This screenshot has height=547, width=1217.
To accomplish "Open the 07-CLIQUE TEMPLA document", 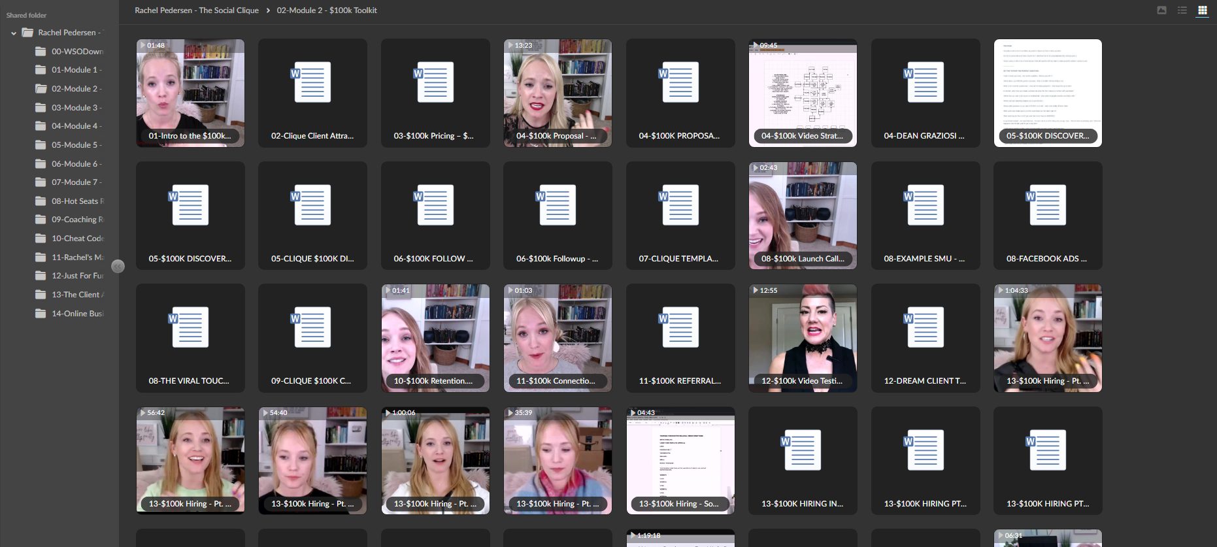I will (x=680, y=216).
